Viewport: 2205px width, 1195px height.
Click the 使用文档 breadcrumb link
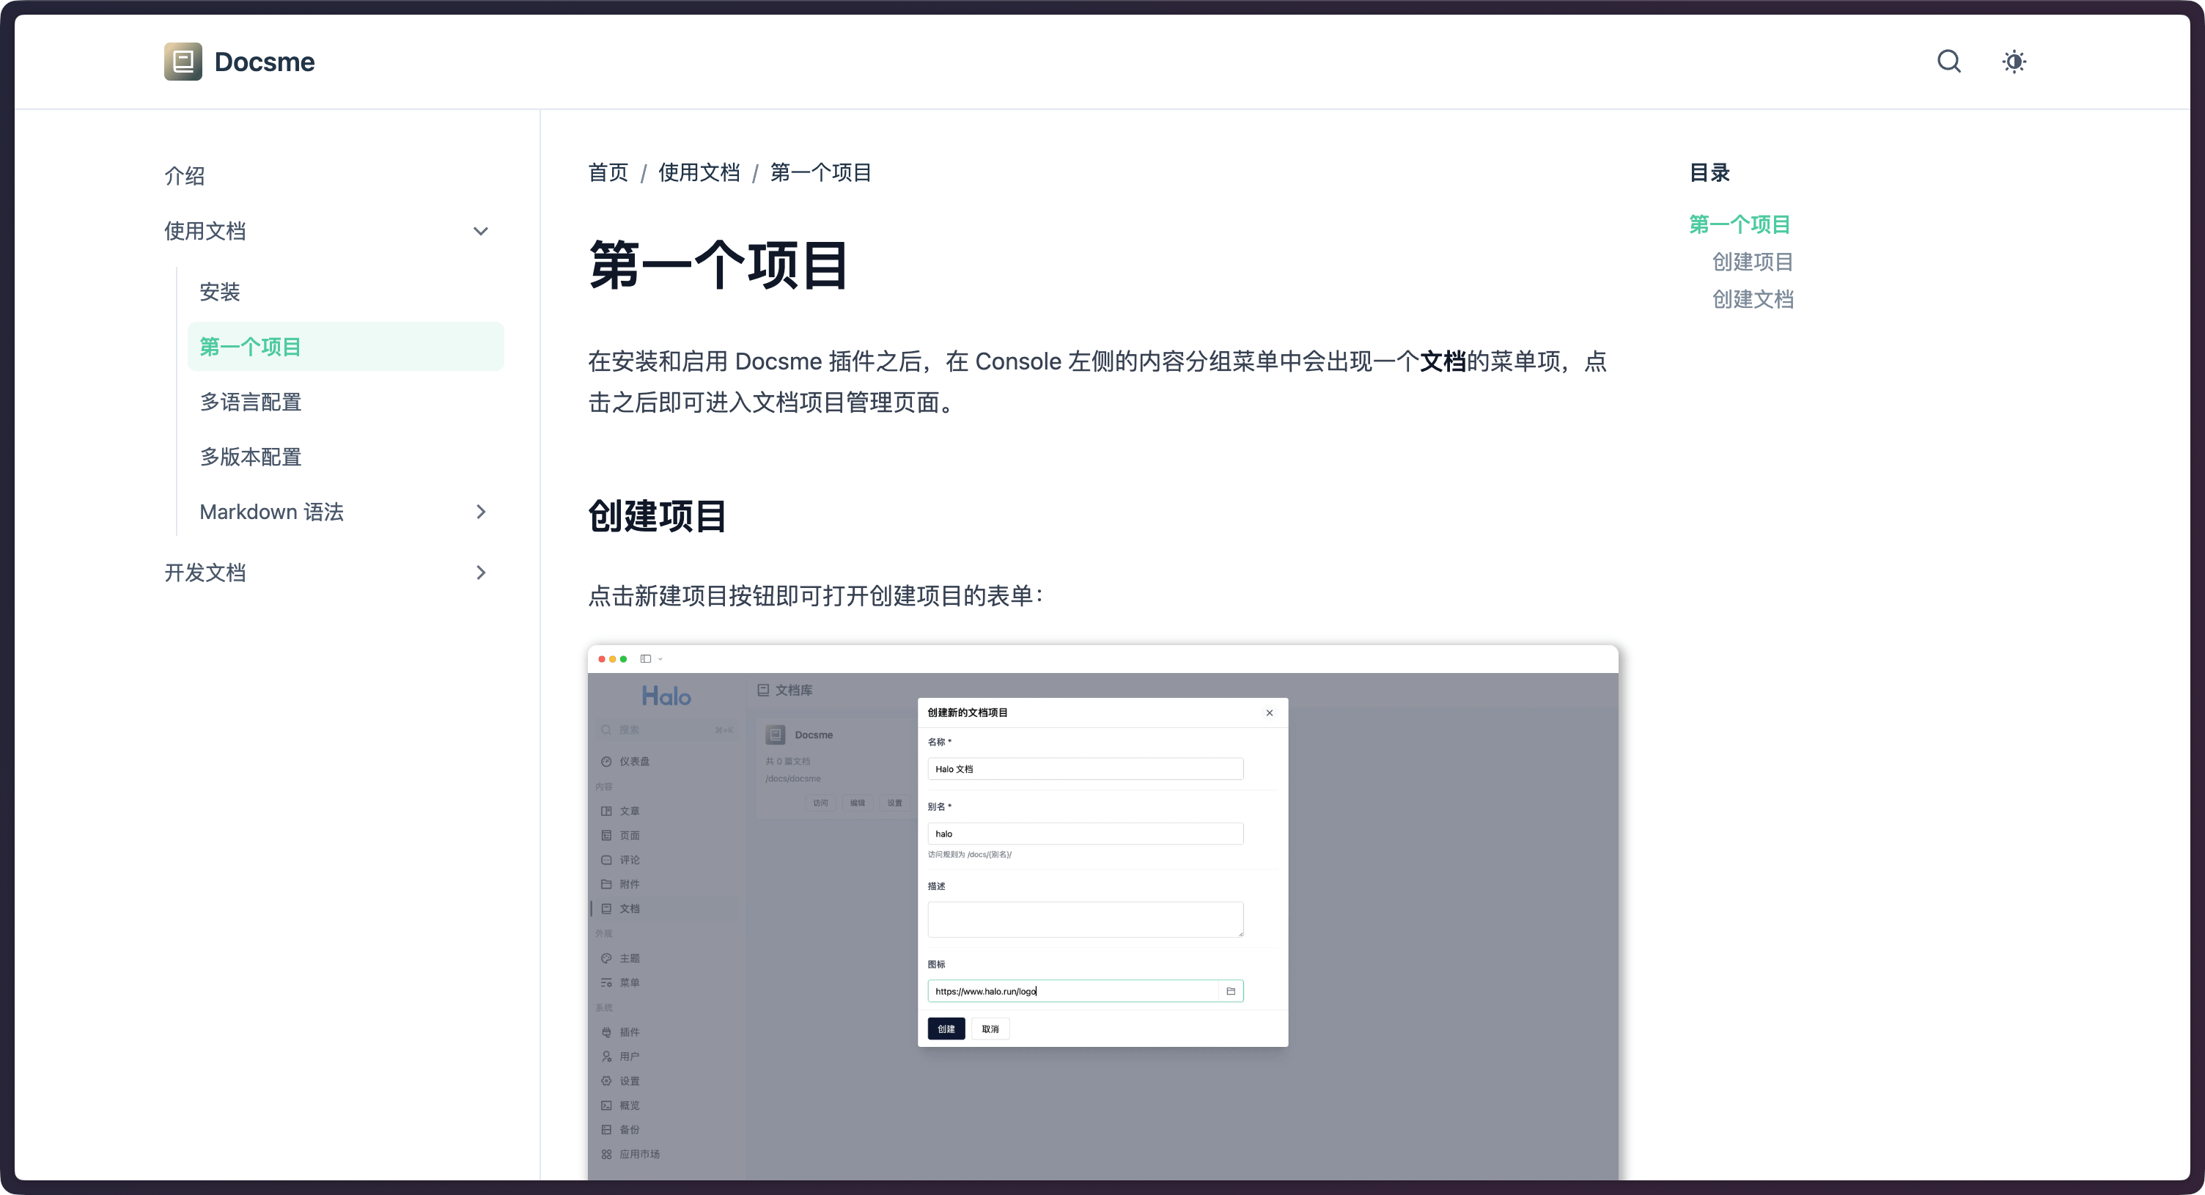pos(699,173)
